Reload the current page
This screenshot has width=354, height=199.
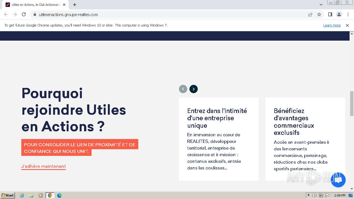pyautogui.click(x=24, y=14)
